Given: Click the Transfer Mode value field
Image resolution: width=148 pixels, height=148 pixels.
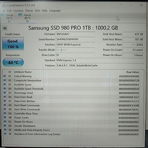Looking at the screenshot, I should click(x=75, y=50).
